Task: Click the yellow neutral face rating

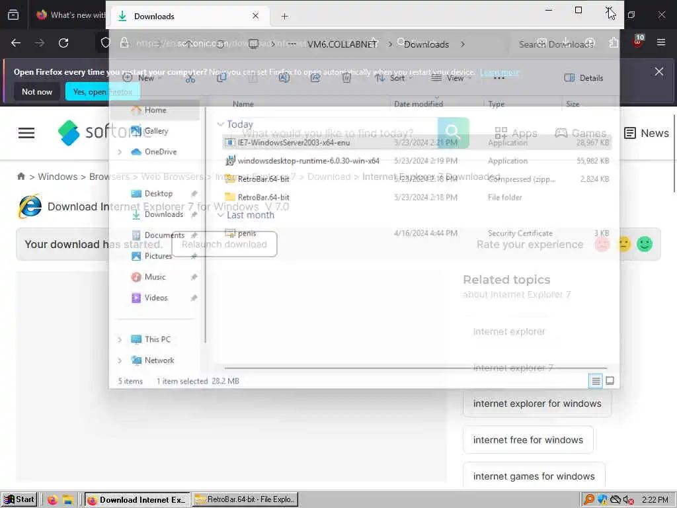Action: [624, 244]
